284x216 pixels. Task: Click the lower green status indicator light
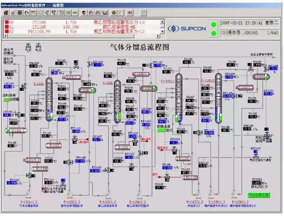(x=214, y=33)
